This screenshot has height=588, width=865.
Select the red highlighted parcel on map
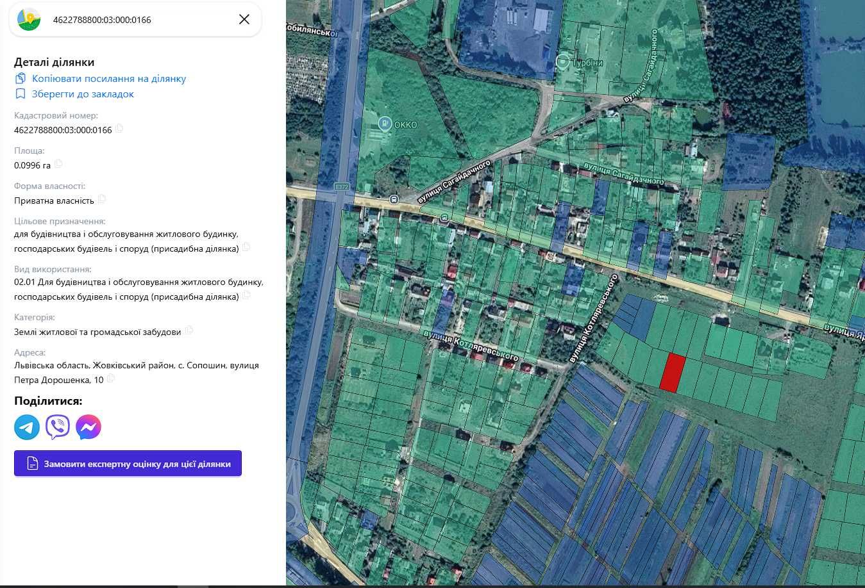point(672,372)
